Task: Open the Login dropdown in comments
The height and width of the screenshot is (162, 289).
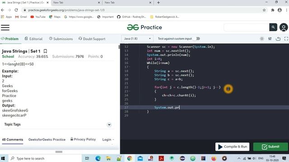Action: (108, 139)
